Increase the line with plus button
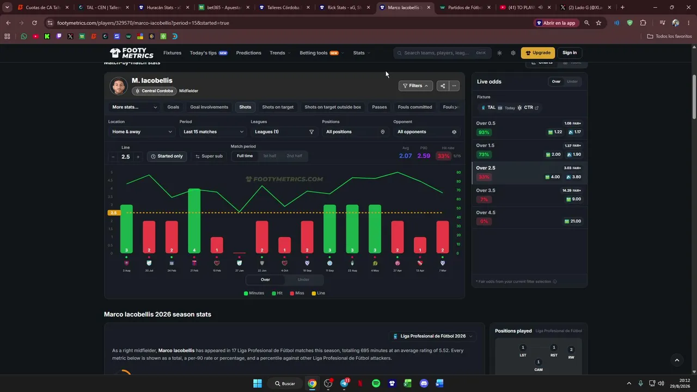Screen dimensions: 697x392 coord(138,157)
